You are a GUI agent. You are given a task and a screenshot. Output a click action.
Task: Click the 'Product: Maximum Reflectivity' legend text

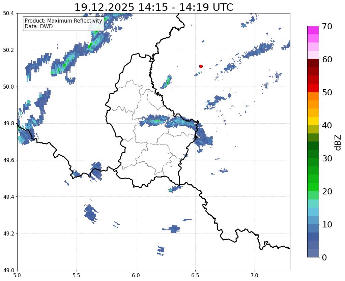point(63,21)
